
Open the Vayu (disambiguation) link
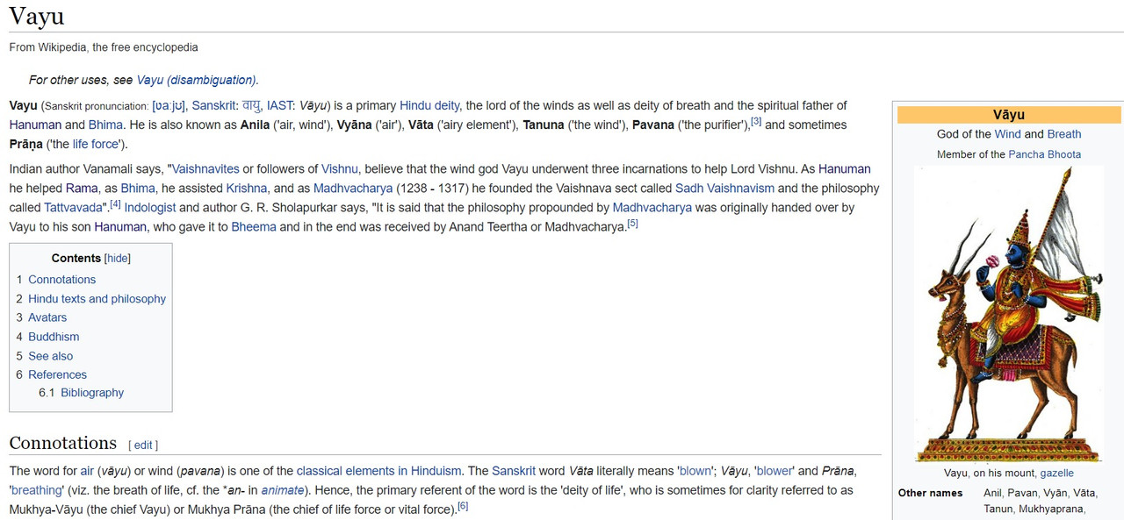click(x=196, y=80)
